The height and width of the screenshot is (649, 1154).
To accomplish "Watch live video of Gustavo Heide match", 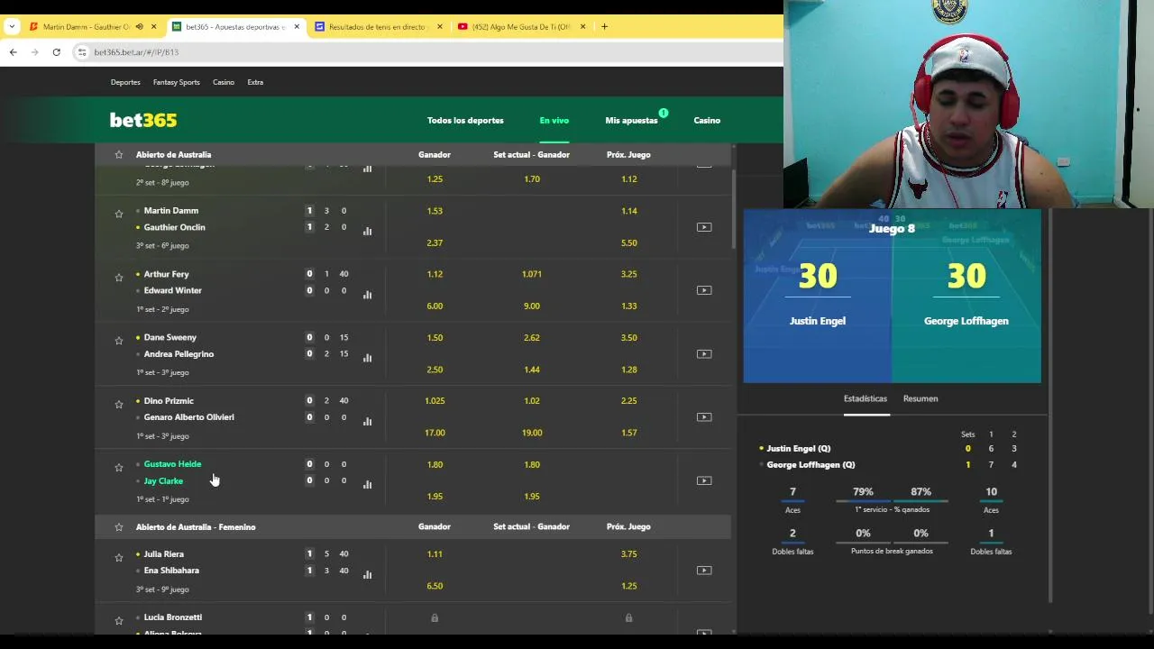I will [704, 480].
